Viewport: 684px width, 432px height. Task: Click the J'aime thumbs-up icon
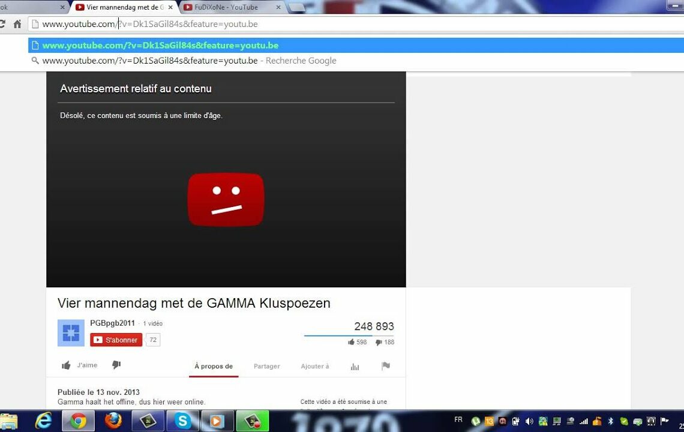(x=67, y=365)
